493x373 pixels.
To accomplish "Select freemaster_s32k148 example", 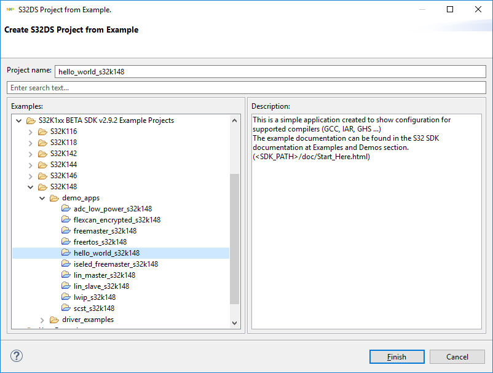I will pos(105,231).
